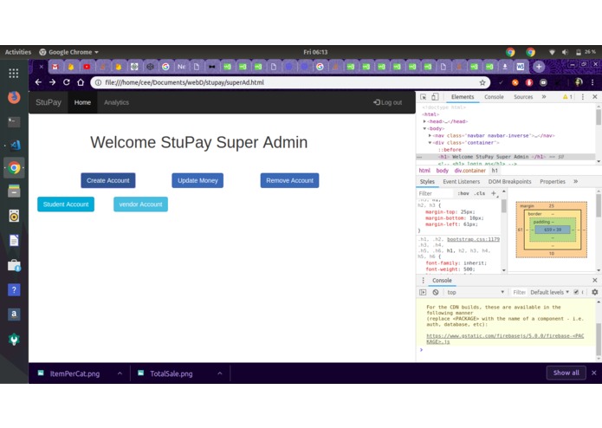
Task: Go forward using the browser forward arrow
Action: (52, 82)
